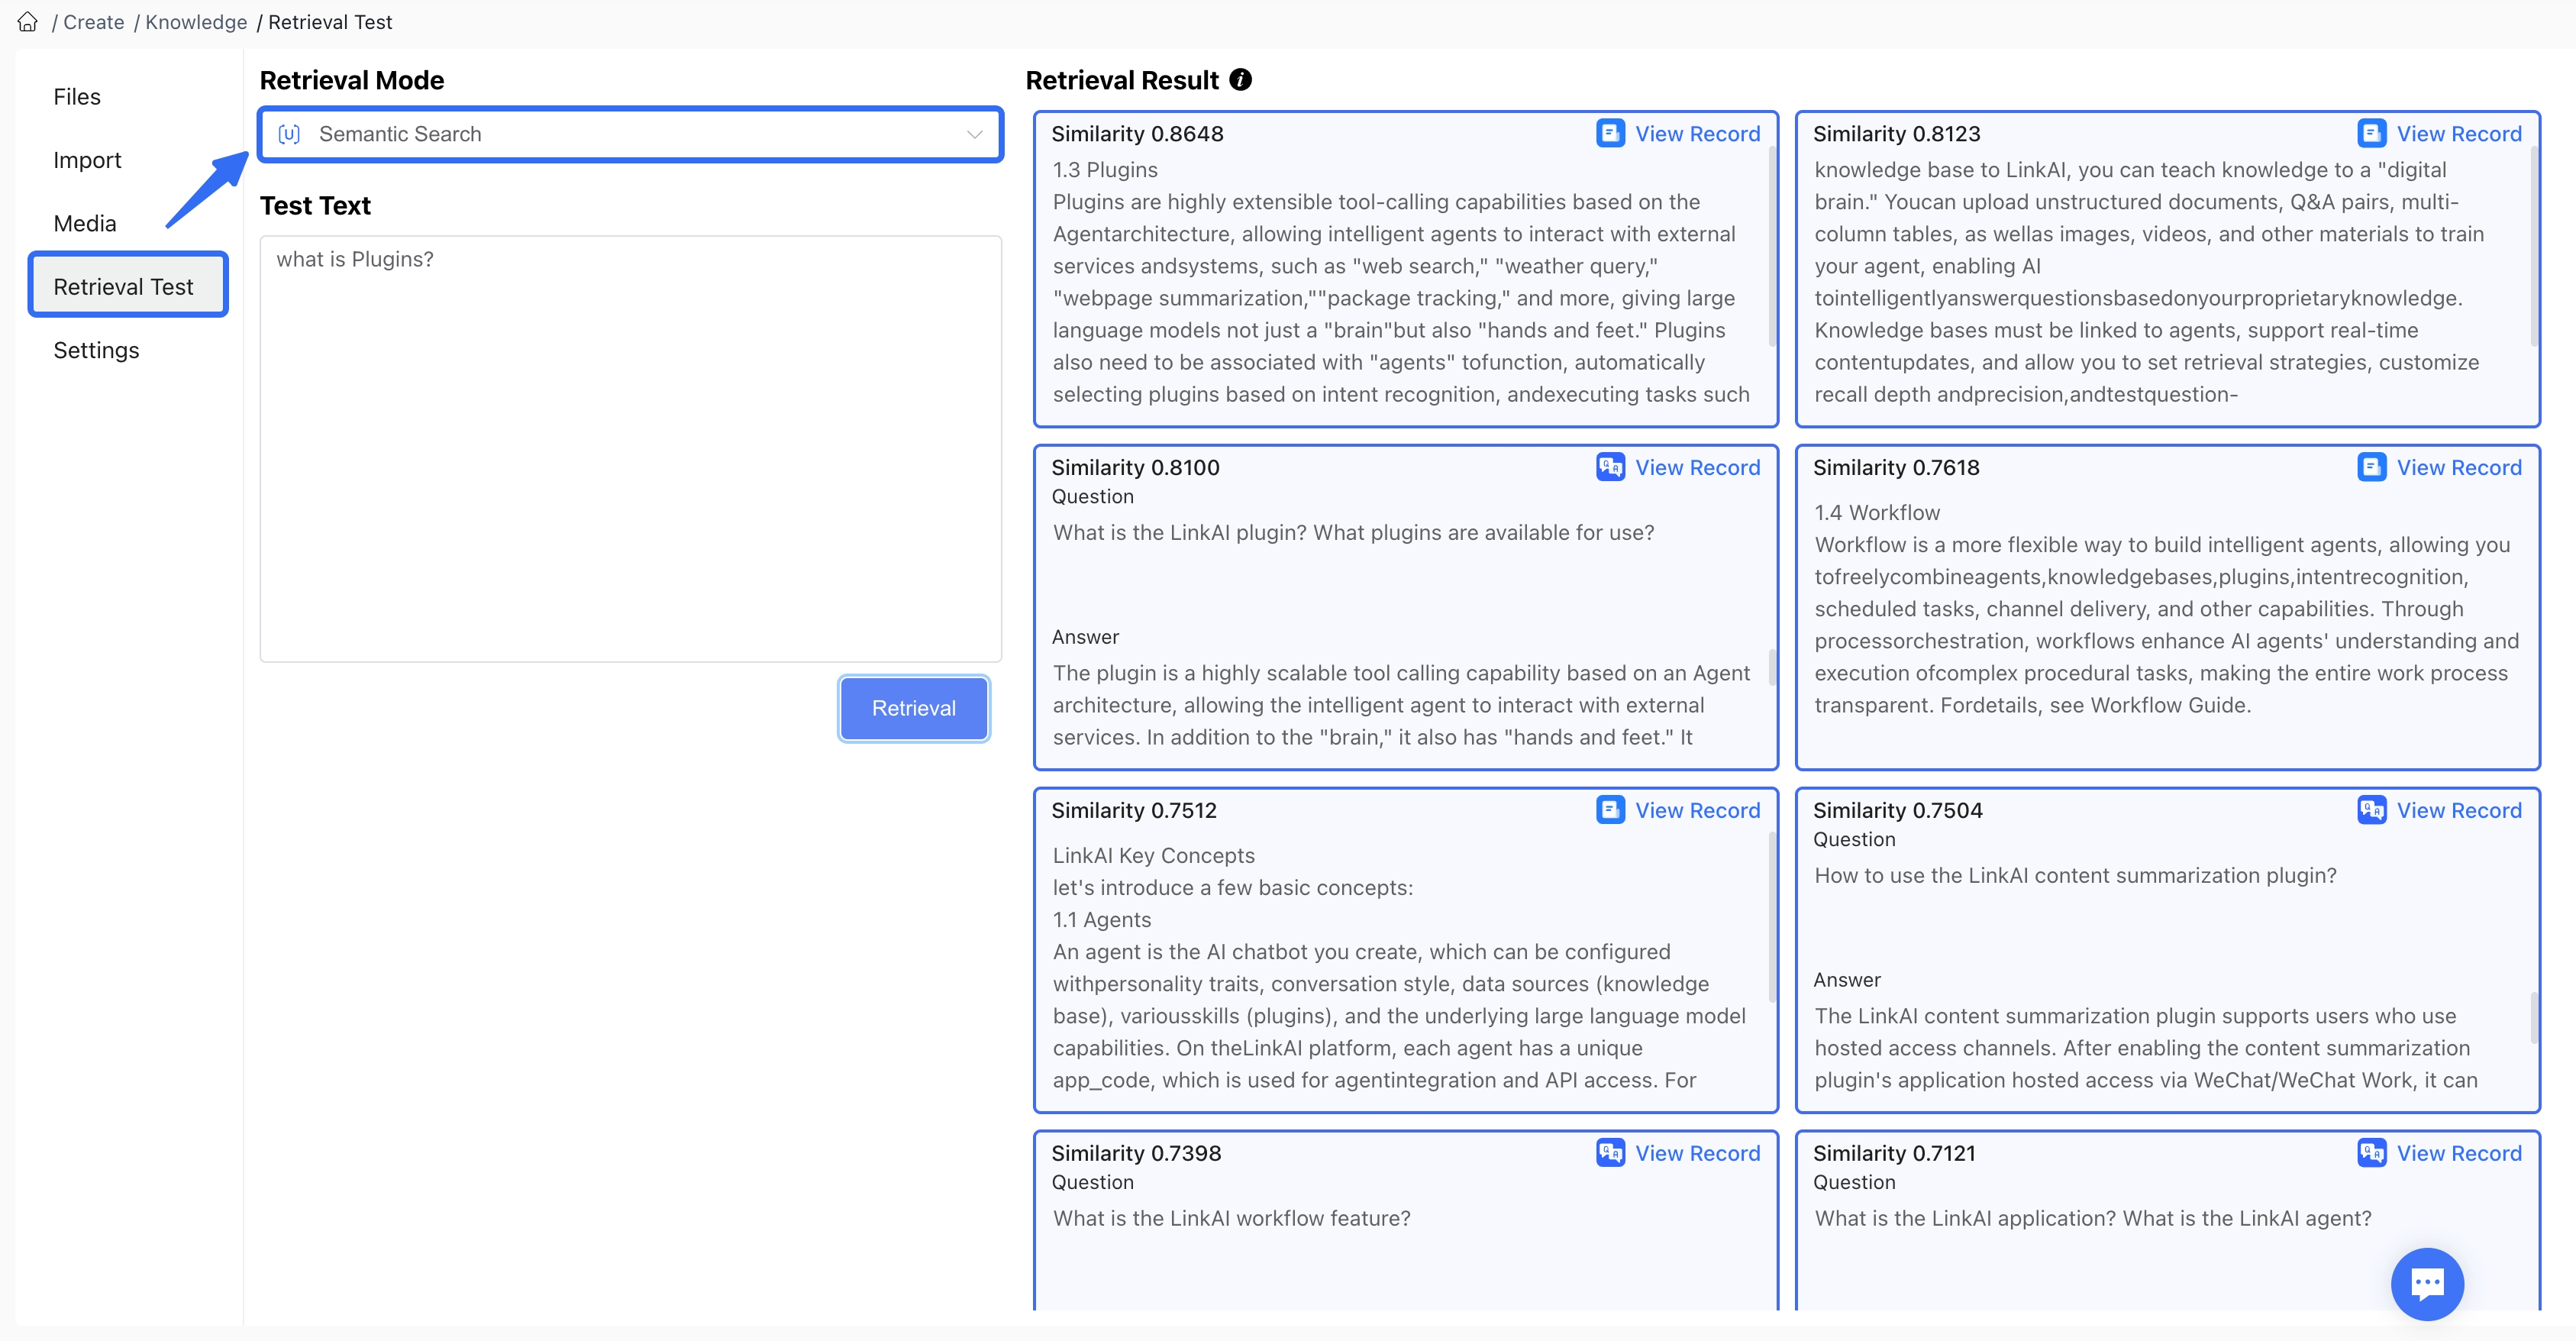
Task: Click the Retrieval Mode dropdown chevron
Action: pyautogui.click(x=974, y=134)
